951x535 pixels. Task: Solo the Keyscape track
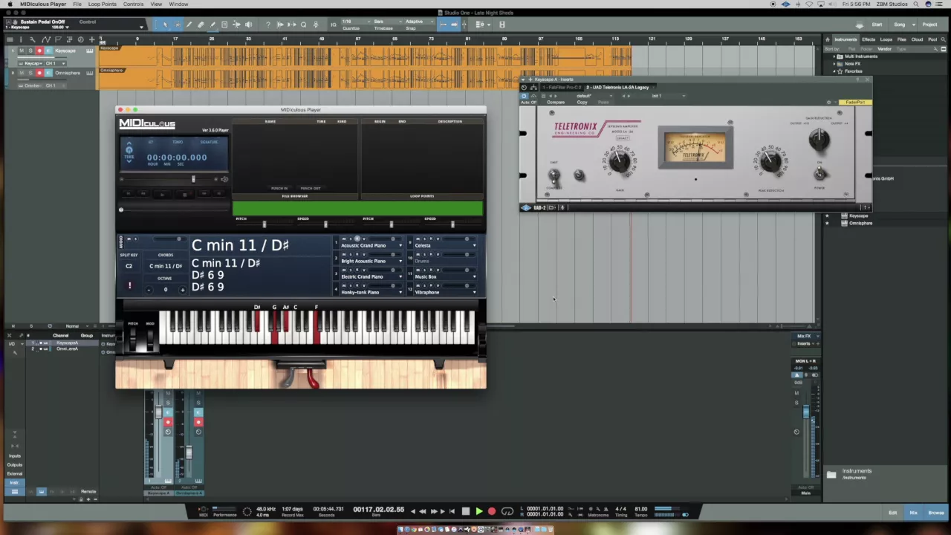pos(30,51)
